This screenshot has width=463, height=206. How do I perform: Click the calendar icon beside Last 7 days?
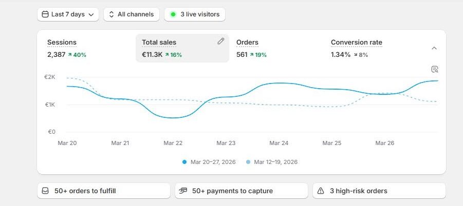click(x=45, y=14)
